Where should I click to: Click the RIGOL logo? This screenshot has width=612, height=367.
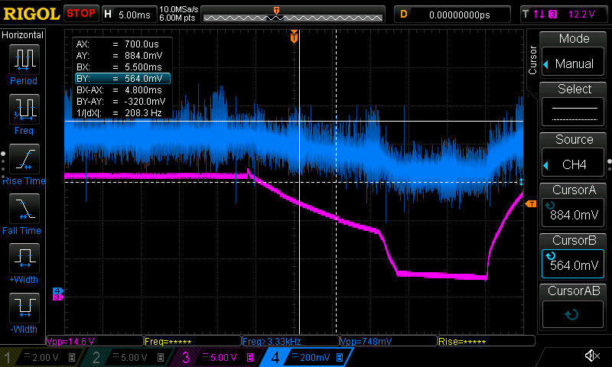pos(31,14)
